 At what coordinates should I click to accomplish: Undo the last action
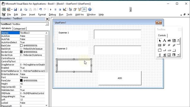(x=40, y=9)
